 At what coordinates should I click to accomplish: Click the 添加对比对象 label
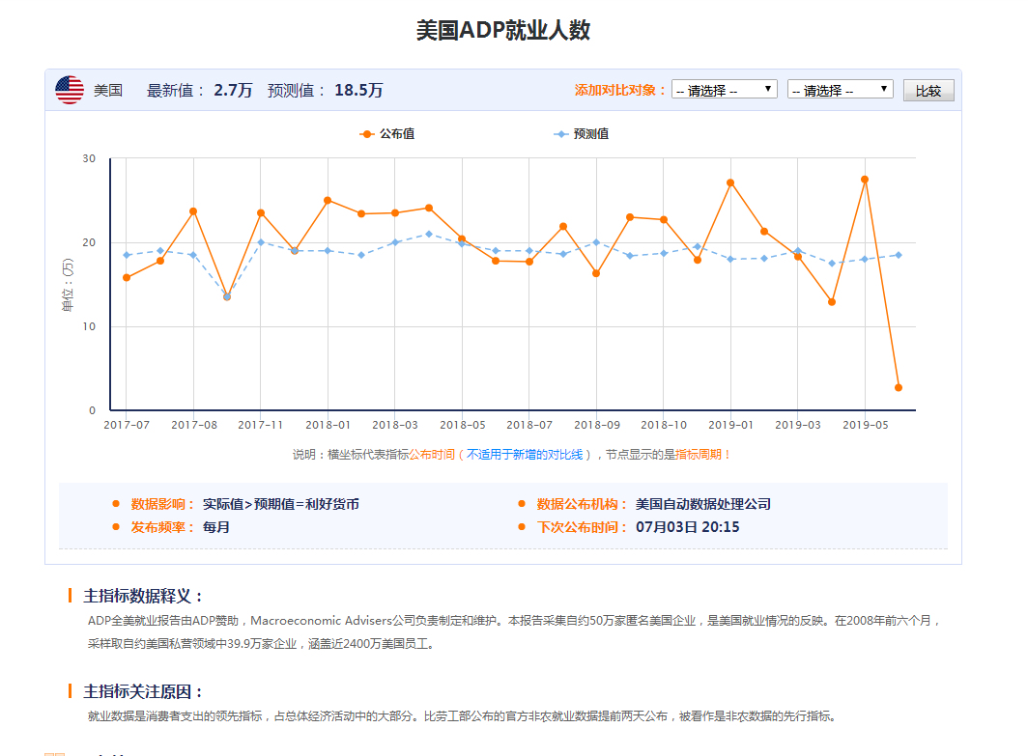pos(619,91)
